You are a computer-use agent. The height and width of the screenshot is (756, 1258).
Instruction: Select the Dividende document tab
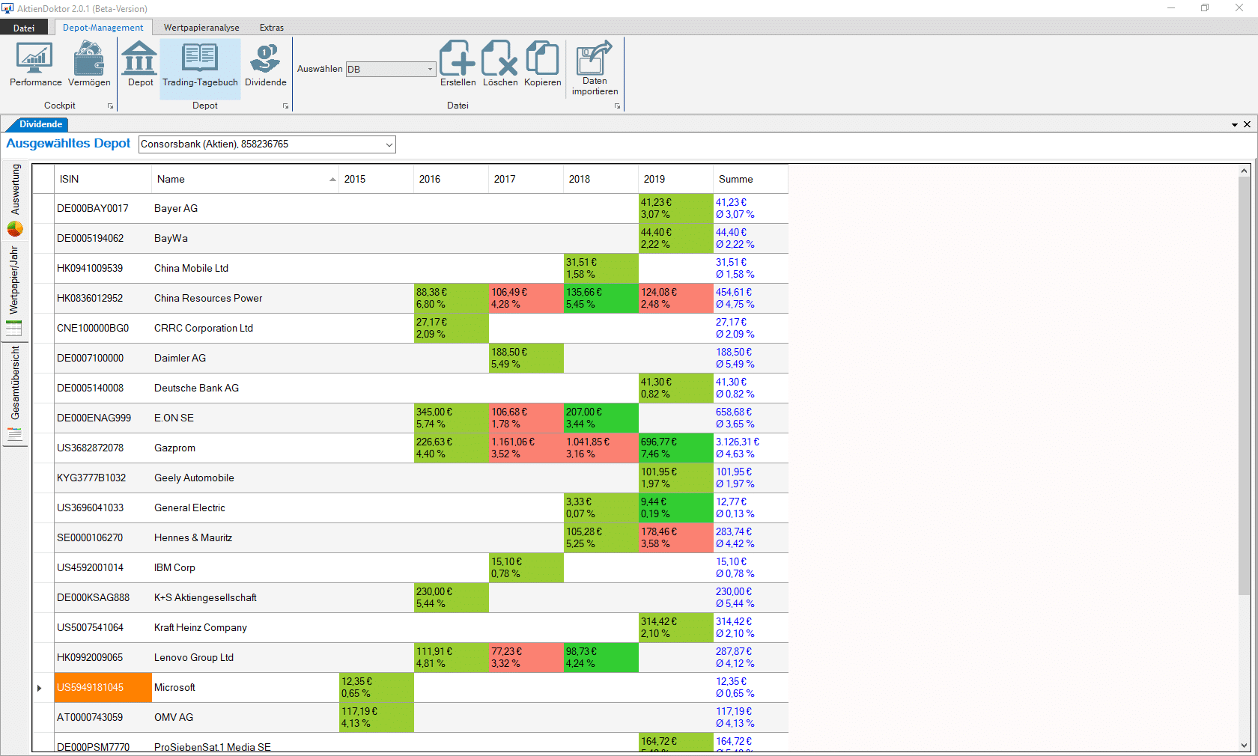click(x=40, y=124)
